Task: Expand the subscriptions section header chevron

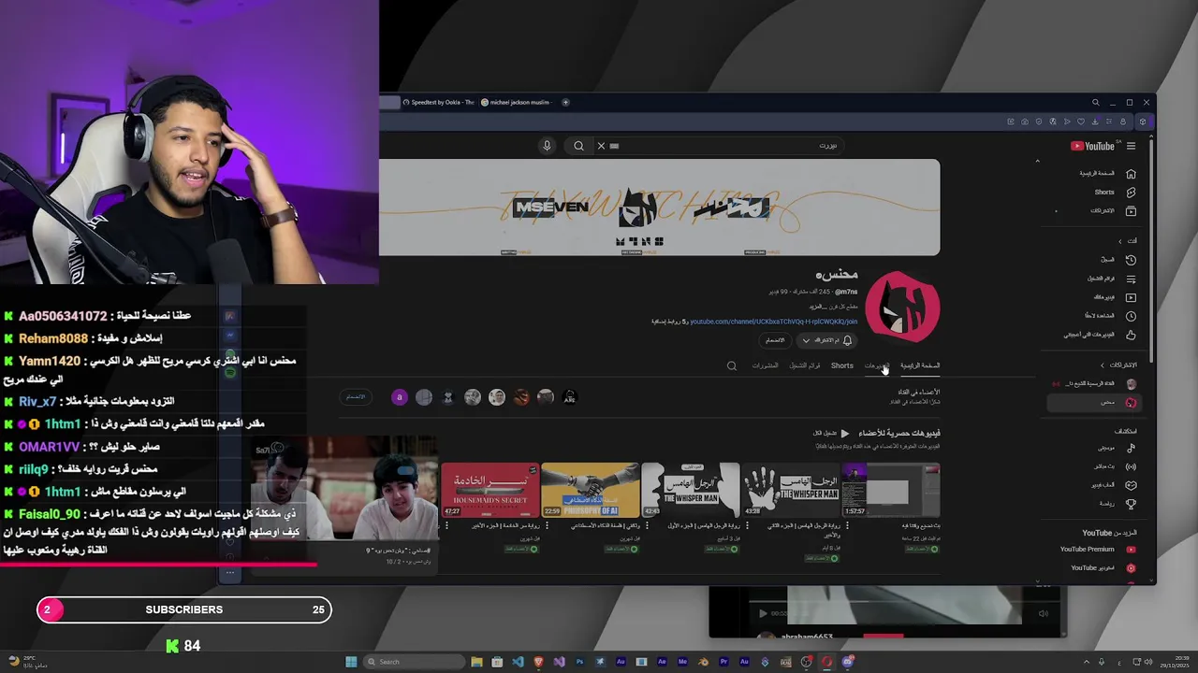Action: click(1103, 365)
